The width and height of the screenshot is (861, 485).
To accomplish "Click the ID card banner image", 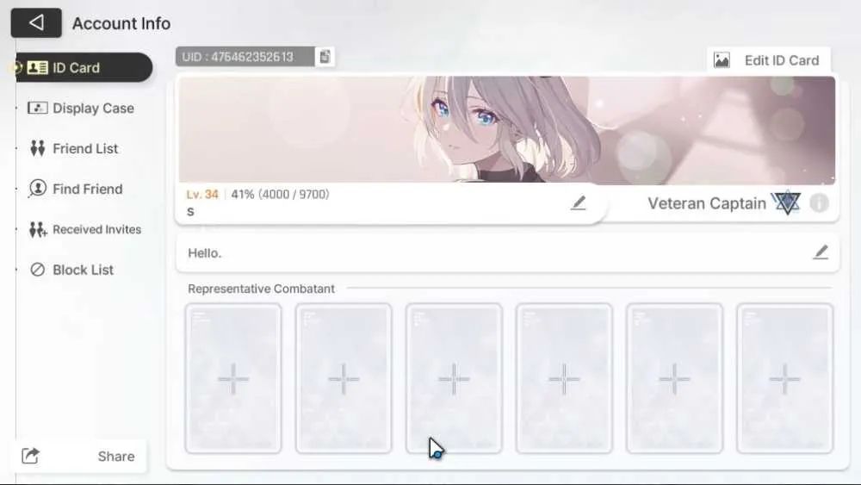I will (507, 129).
